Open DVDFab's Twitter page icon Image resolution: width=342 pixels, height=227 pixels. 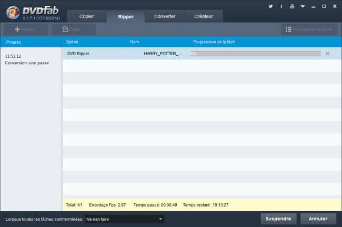tap(270, 6)
